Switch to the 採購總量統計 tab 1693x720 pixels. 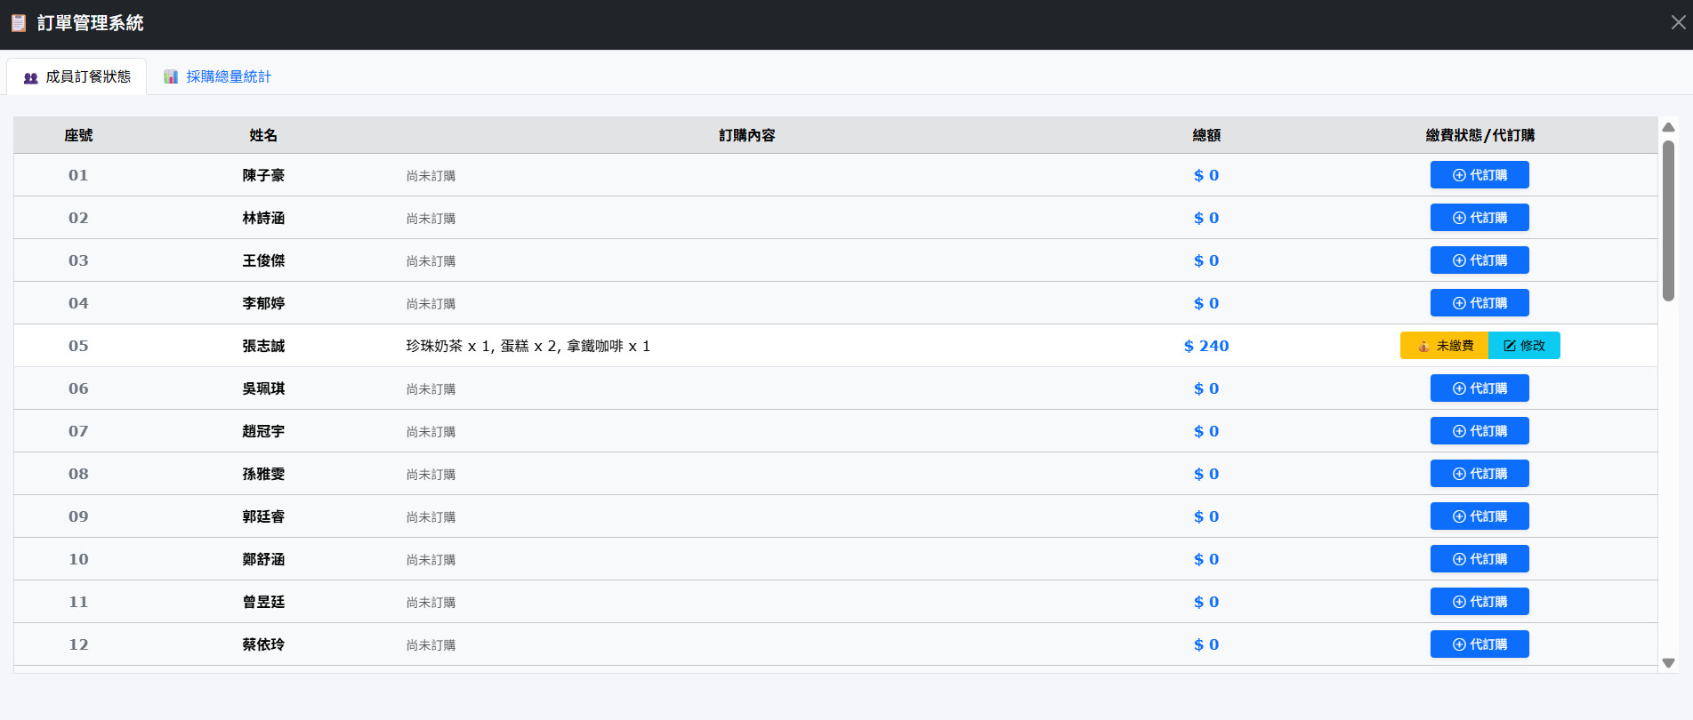[x=218, y=76]
